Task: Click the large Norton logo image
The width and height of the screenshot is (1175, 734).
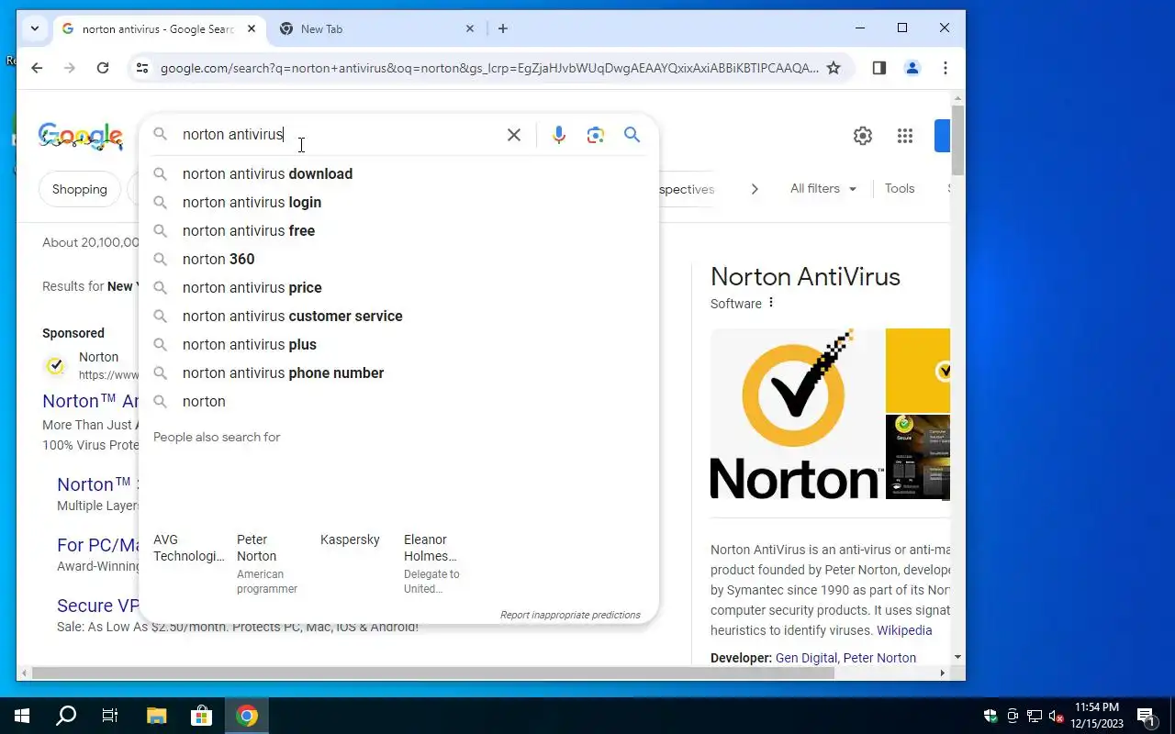Action: [x=796, y=414]
